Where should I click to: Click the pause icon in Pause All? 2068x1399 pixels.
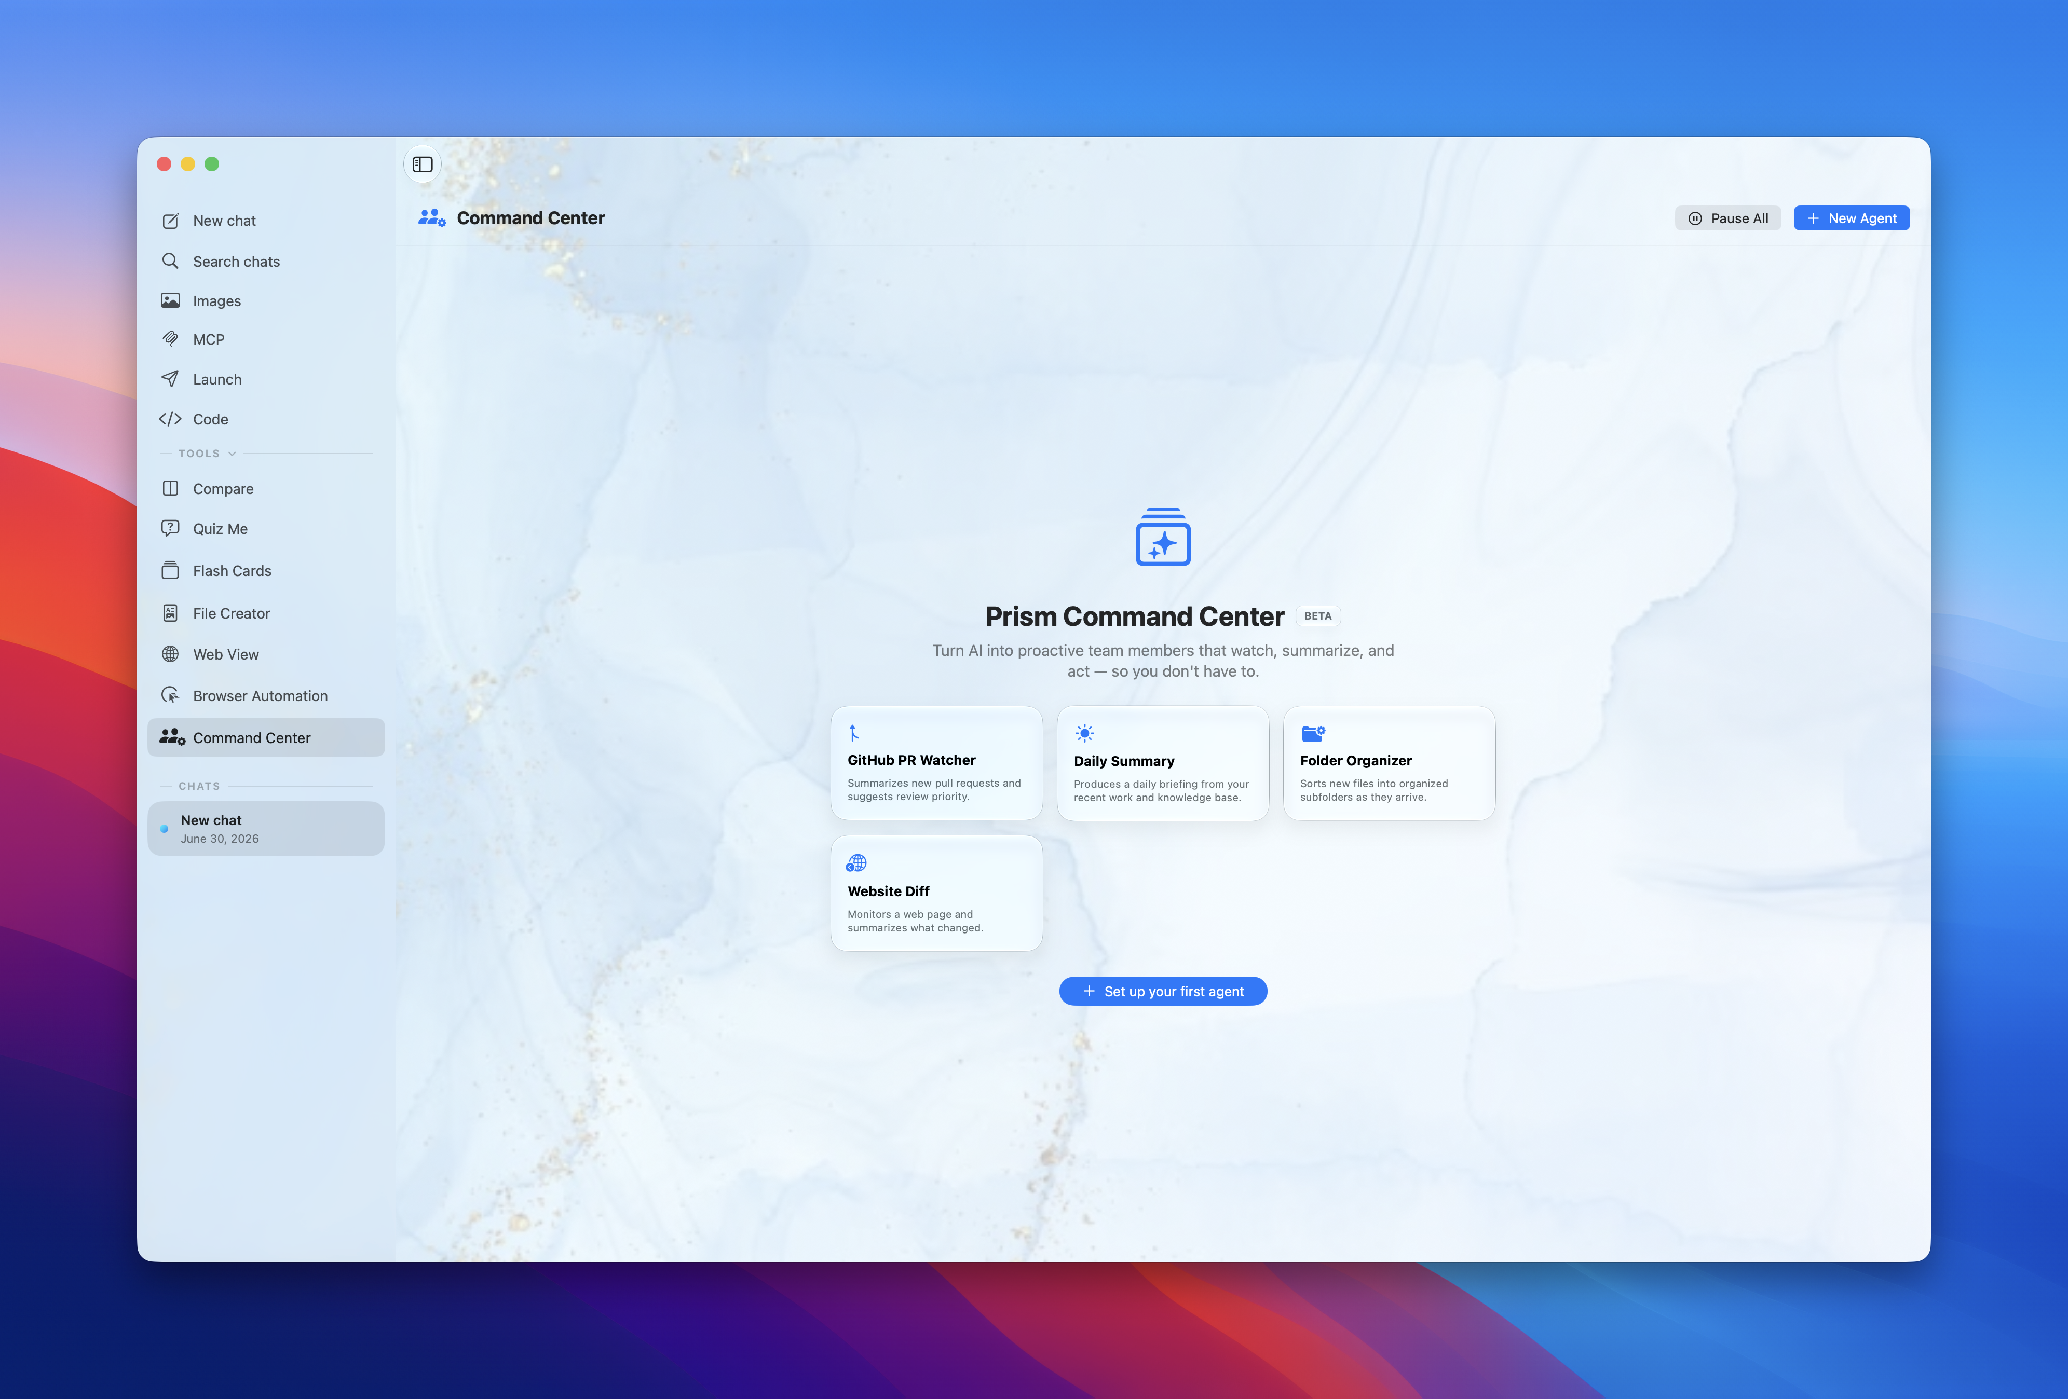1695,219
